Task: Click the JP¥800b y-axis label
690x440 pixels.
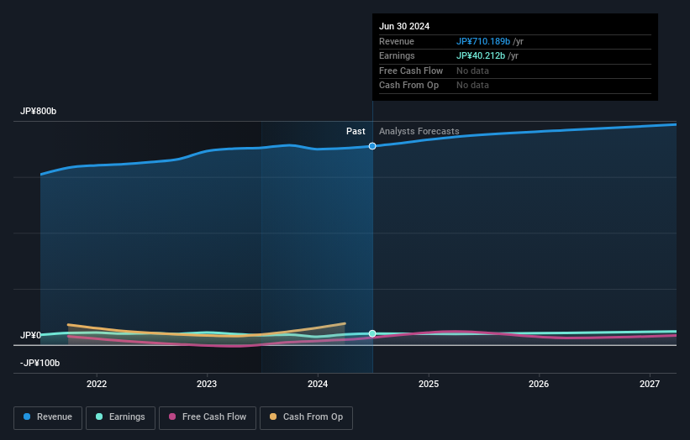Action: (39, 111)
